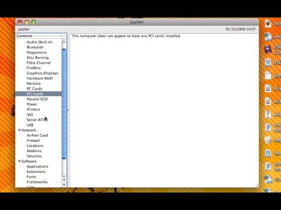Click the highlighted PCI Cards row
The width and height of the screenshot is (281, 210).
tap(39, 94)
